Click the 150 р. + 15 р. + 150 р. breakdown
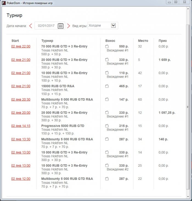This screenshot has width=192, height=201. pyautogui.click(x=58, y=133)
